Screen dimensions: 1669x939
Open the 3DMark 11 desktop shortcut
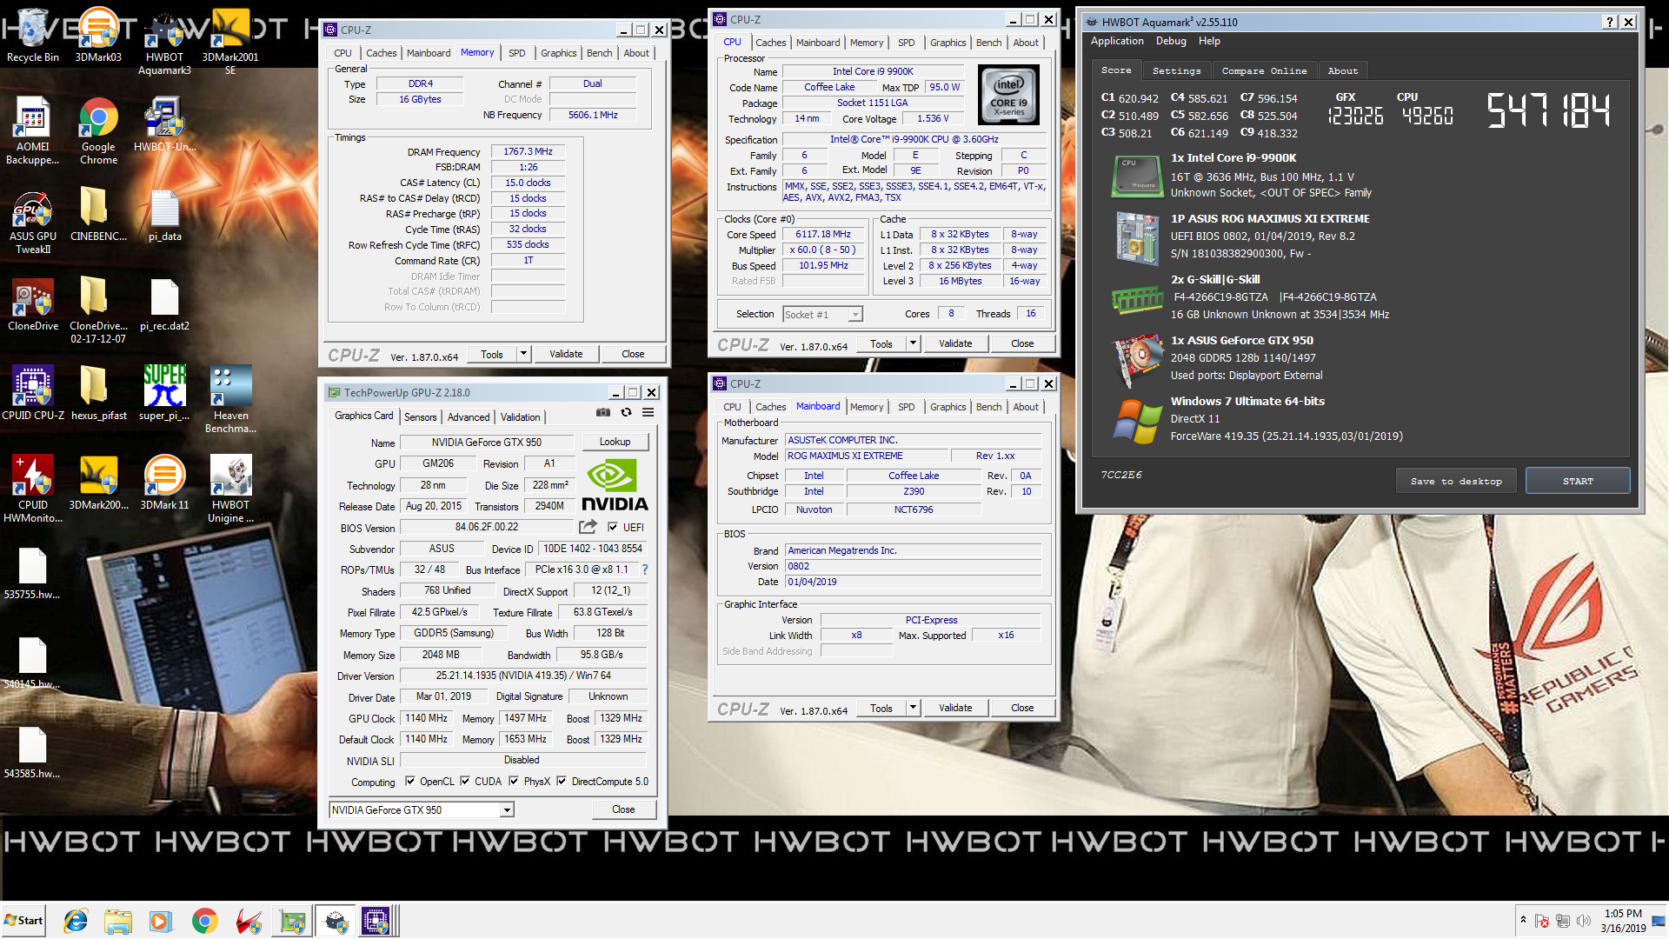[x=164, y=483]
